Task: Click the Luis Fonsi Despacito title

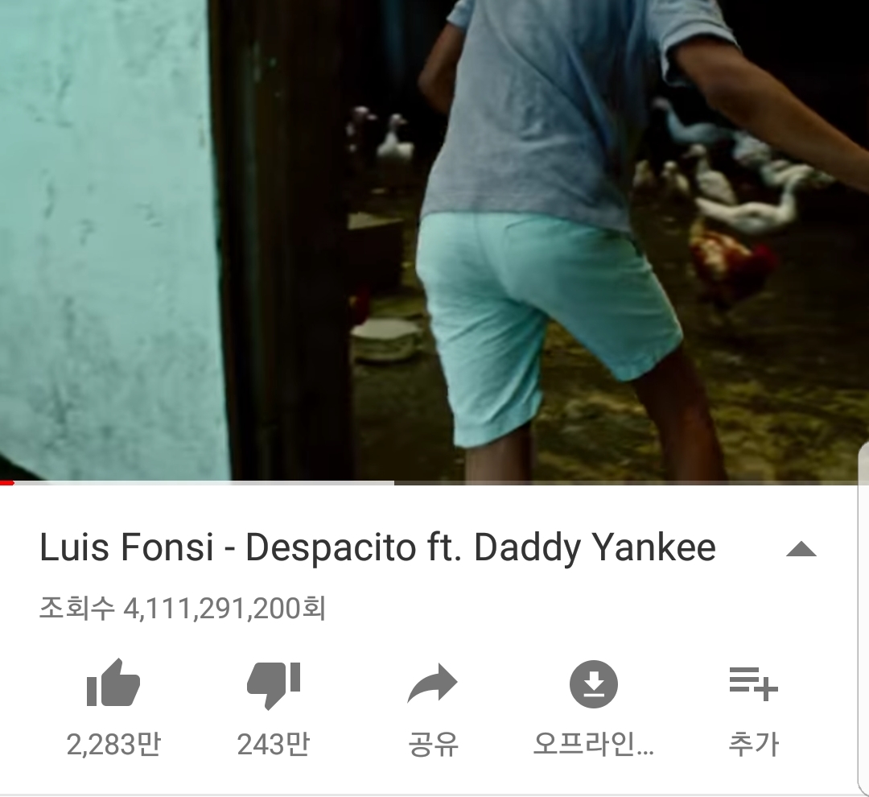Action: tap(377, 547)
